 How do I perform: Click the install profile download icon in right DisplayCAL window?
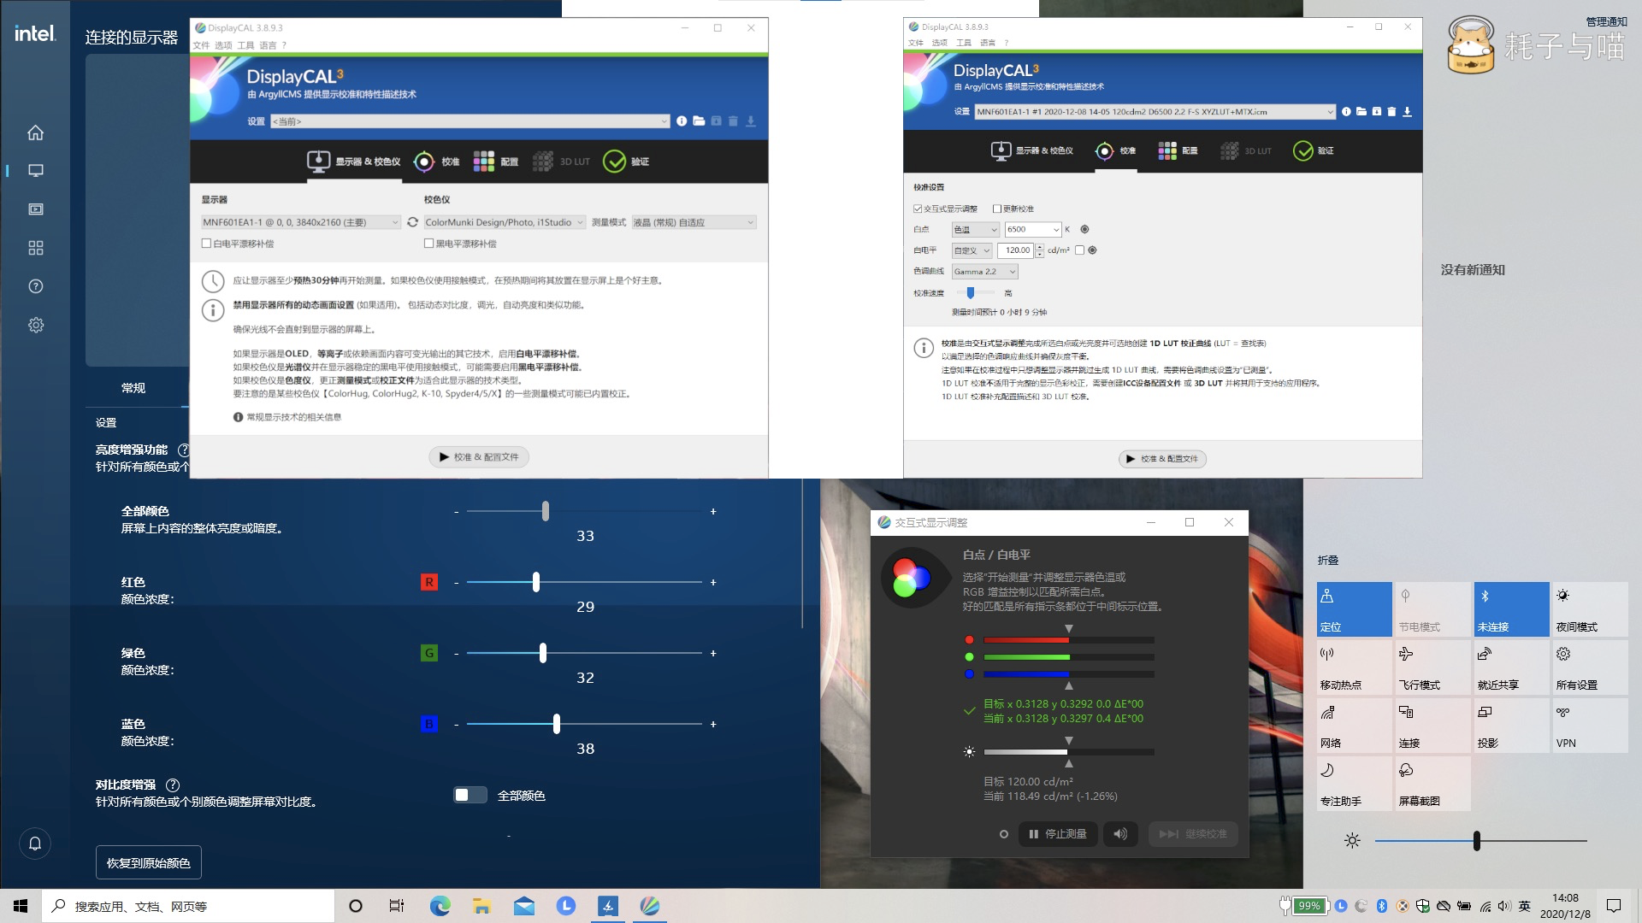pyautogui.click(x=1407, y=112)
